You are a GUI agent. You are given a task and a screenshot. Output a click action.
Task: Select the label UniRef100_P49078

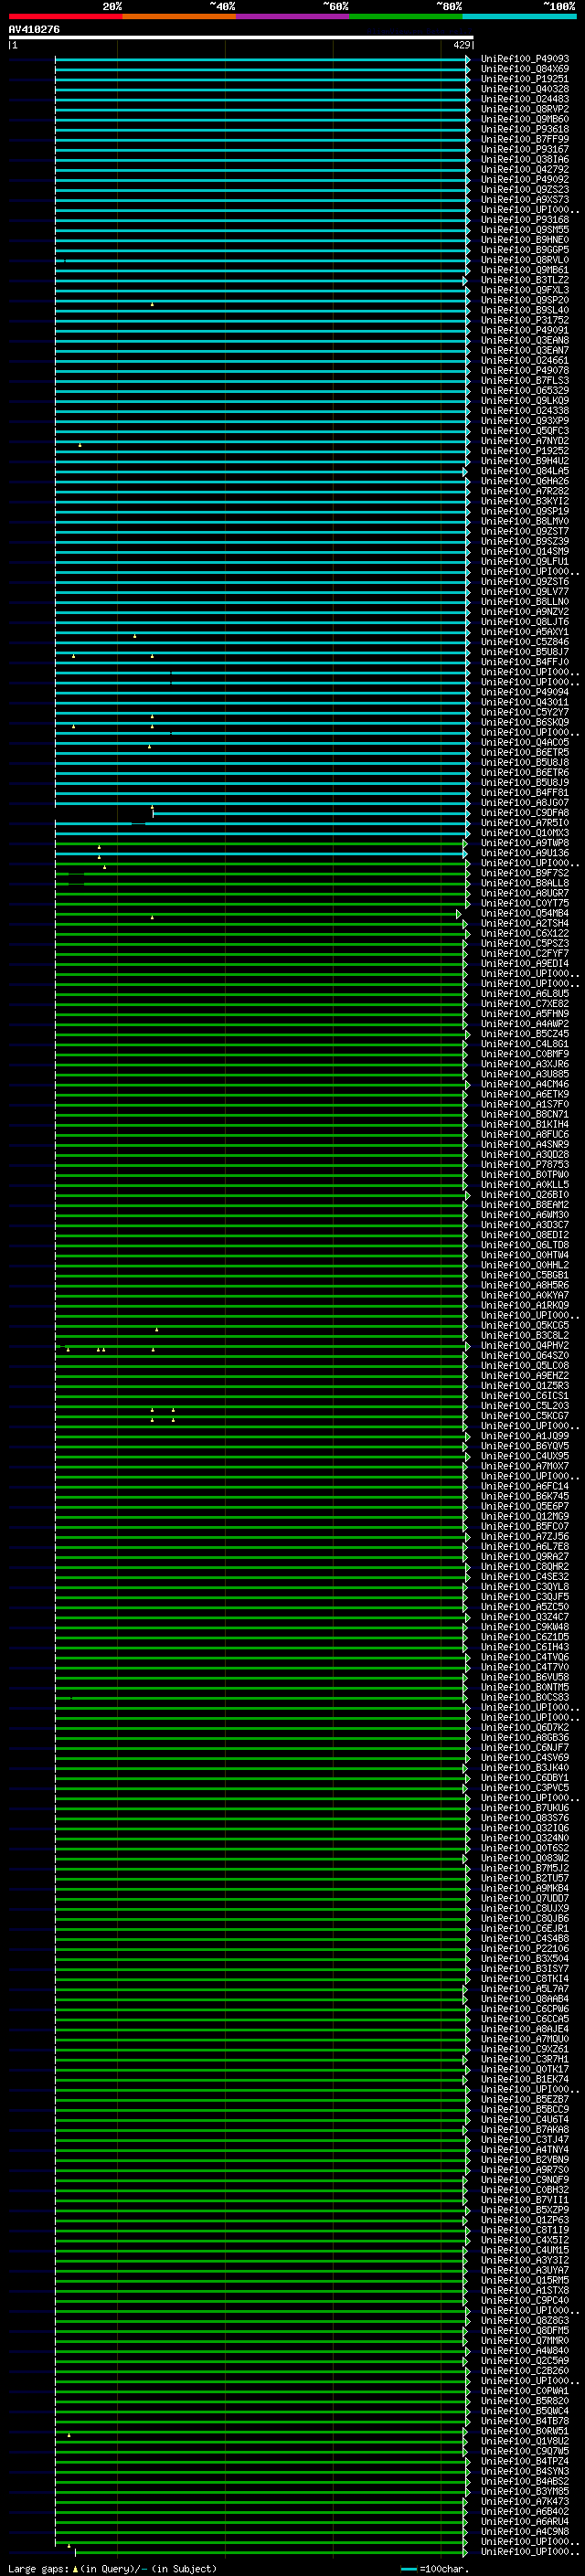click(525, 370)
